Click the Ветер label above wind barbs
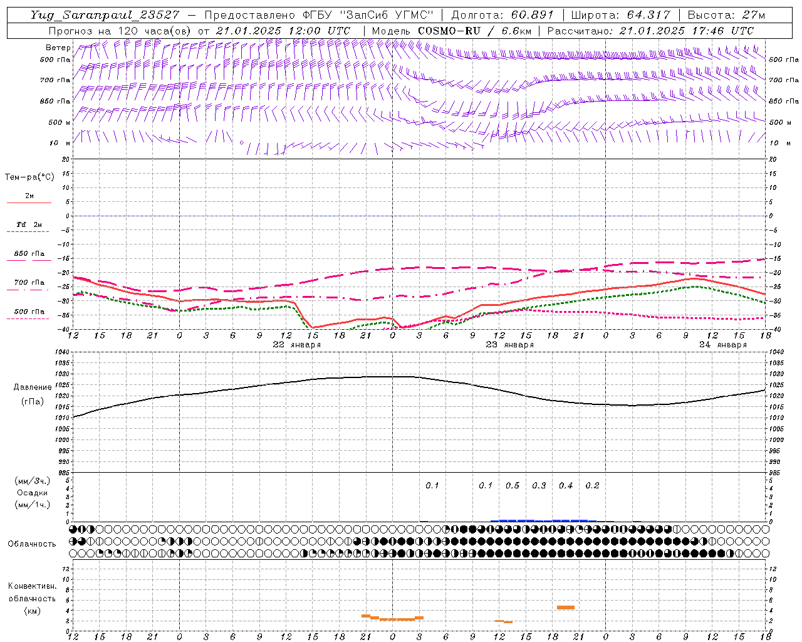The width and height of the screenshot is (802, 642). click(x=58, y=48)
